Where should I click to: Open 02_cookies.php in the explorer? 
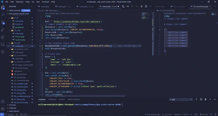click(21, 68)
